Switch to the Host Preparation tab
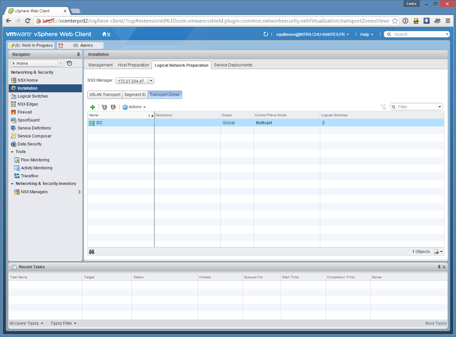This screenshot has height=337, width=456. click(133, 65)
